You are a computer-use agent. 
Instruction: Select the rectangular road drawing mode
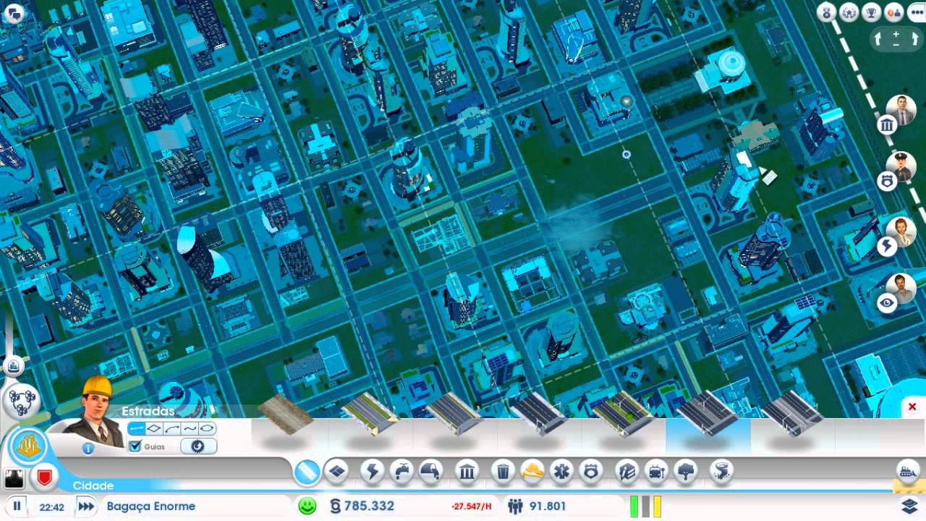click(x=154, y=428)
